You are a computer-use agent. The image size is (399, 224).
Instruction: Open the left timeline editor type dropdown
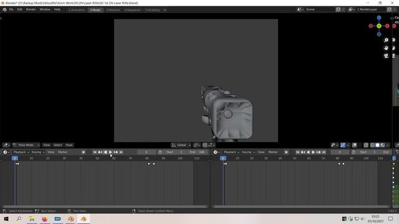[x=6, y=152]
